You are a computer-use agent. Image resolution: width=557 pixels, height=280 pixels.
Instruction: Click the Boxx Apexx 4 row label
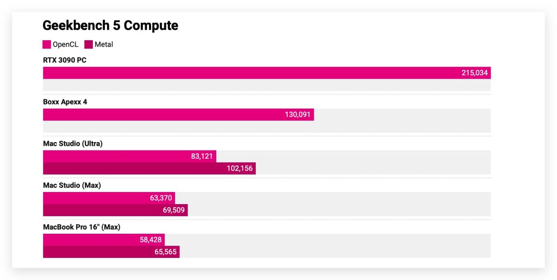click(65, 102)
